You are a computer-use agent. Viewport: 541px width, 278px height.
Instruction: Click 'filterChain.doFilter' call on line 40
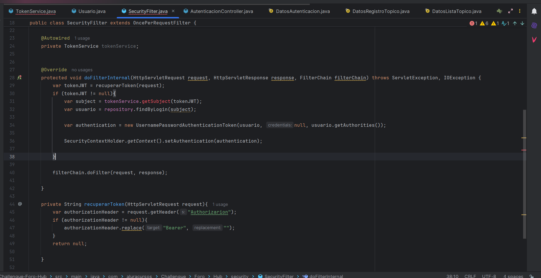pyautogui.click(x=81, y=172)
